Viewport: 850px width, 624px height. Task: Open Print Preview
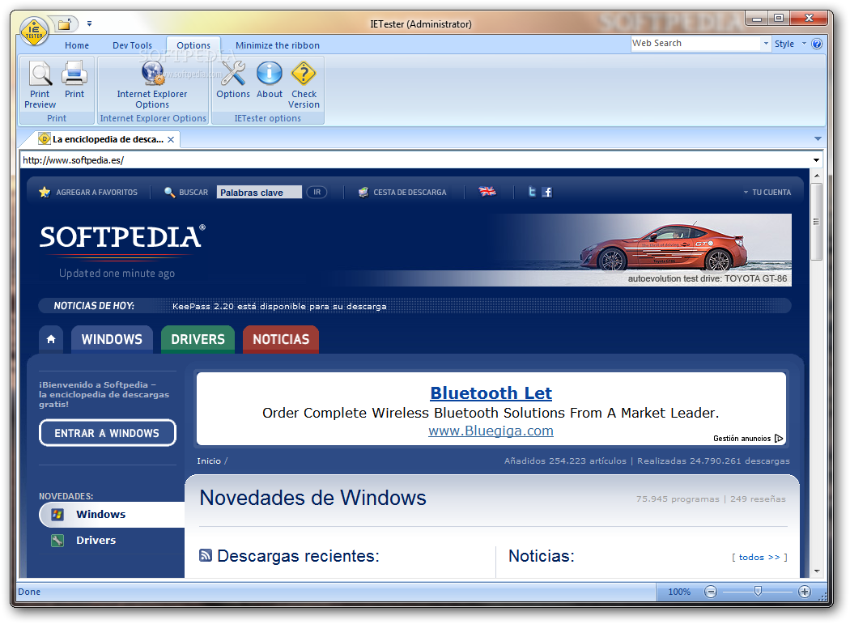(40, 84)
